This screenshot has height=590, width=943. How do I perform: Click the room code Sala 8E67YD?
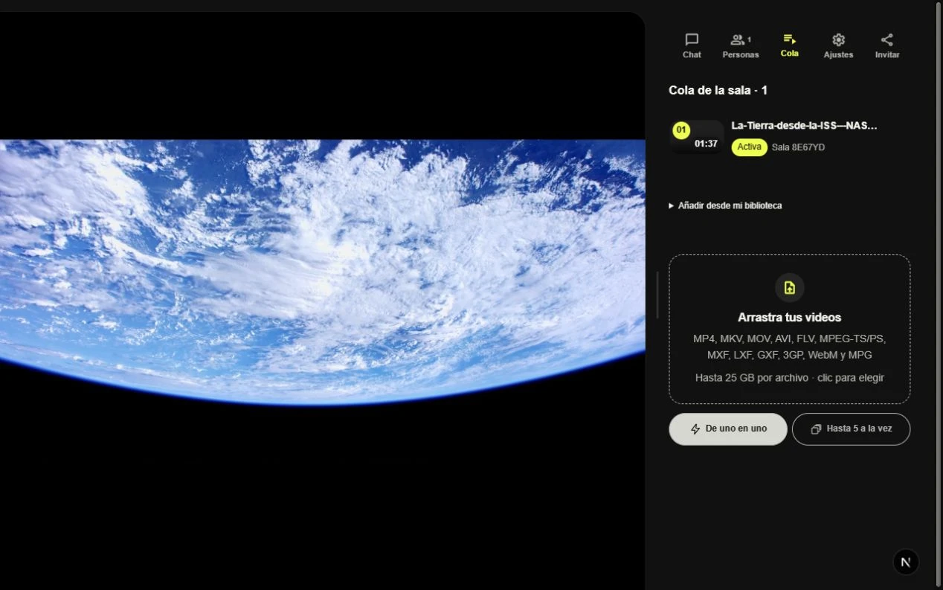pyautogui.click(x=798, y=147)
